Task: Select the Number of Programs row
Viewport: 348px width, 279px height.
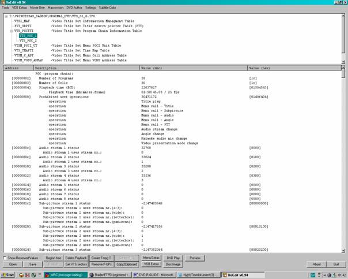Action: (172, 79)
